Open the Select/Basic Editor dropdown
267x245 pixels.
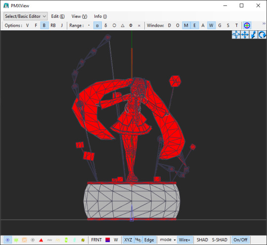point(25,16)
